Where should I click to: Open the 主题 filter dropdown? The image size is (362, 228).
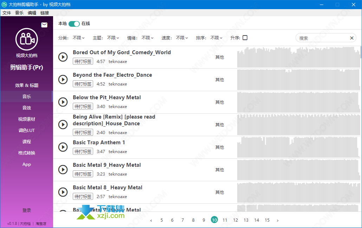(x=113, y=38)
